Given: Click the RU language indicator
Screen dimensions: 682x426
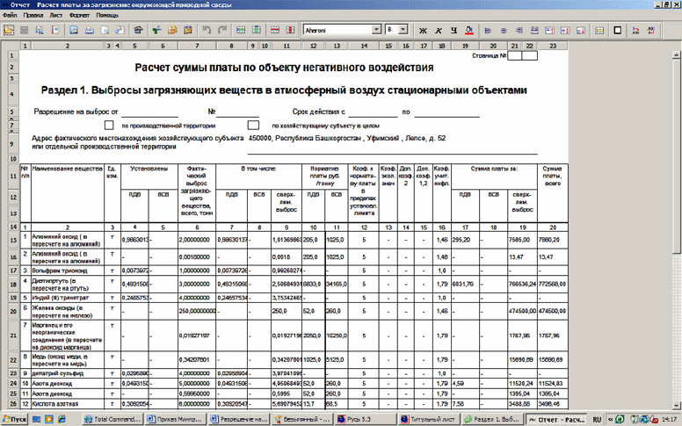Looking at the screenshot, I should [x=597, y=420].
